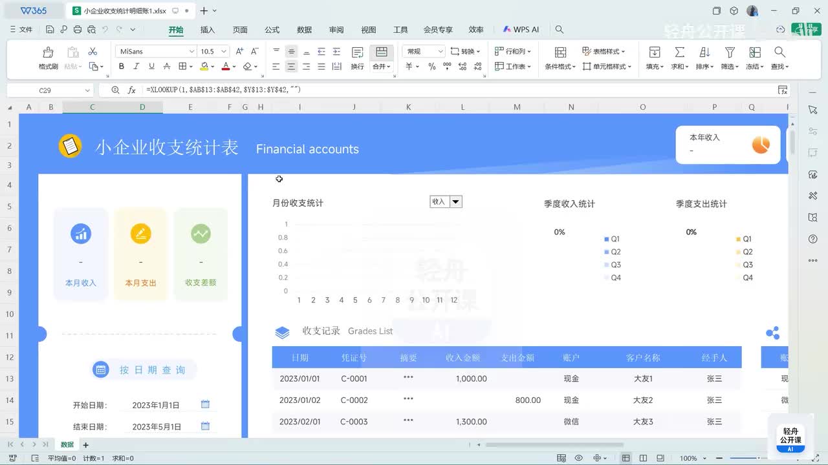Screen dimensions: 828x465
Task: Toggle Italic formatting
Action: 136,67
